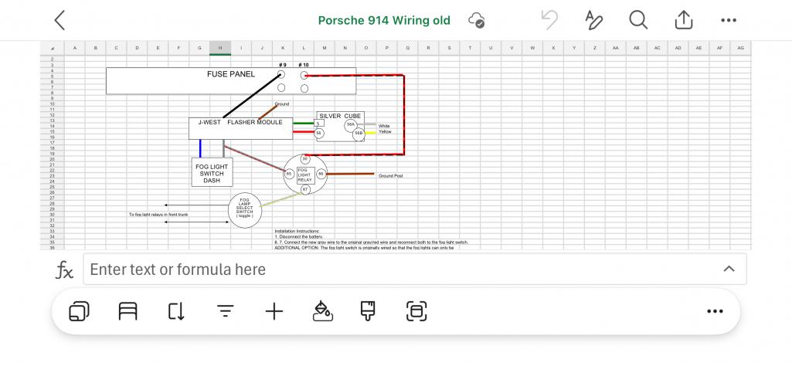Click the table format icon in toolbar
This screenshot has height=366, width=792.
[127, 311]
